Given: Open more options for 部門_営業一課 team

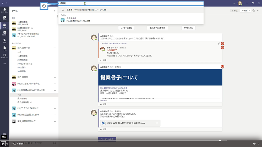Looking at the screenshot, I should click(54, 48).
